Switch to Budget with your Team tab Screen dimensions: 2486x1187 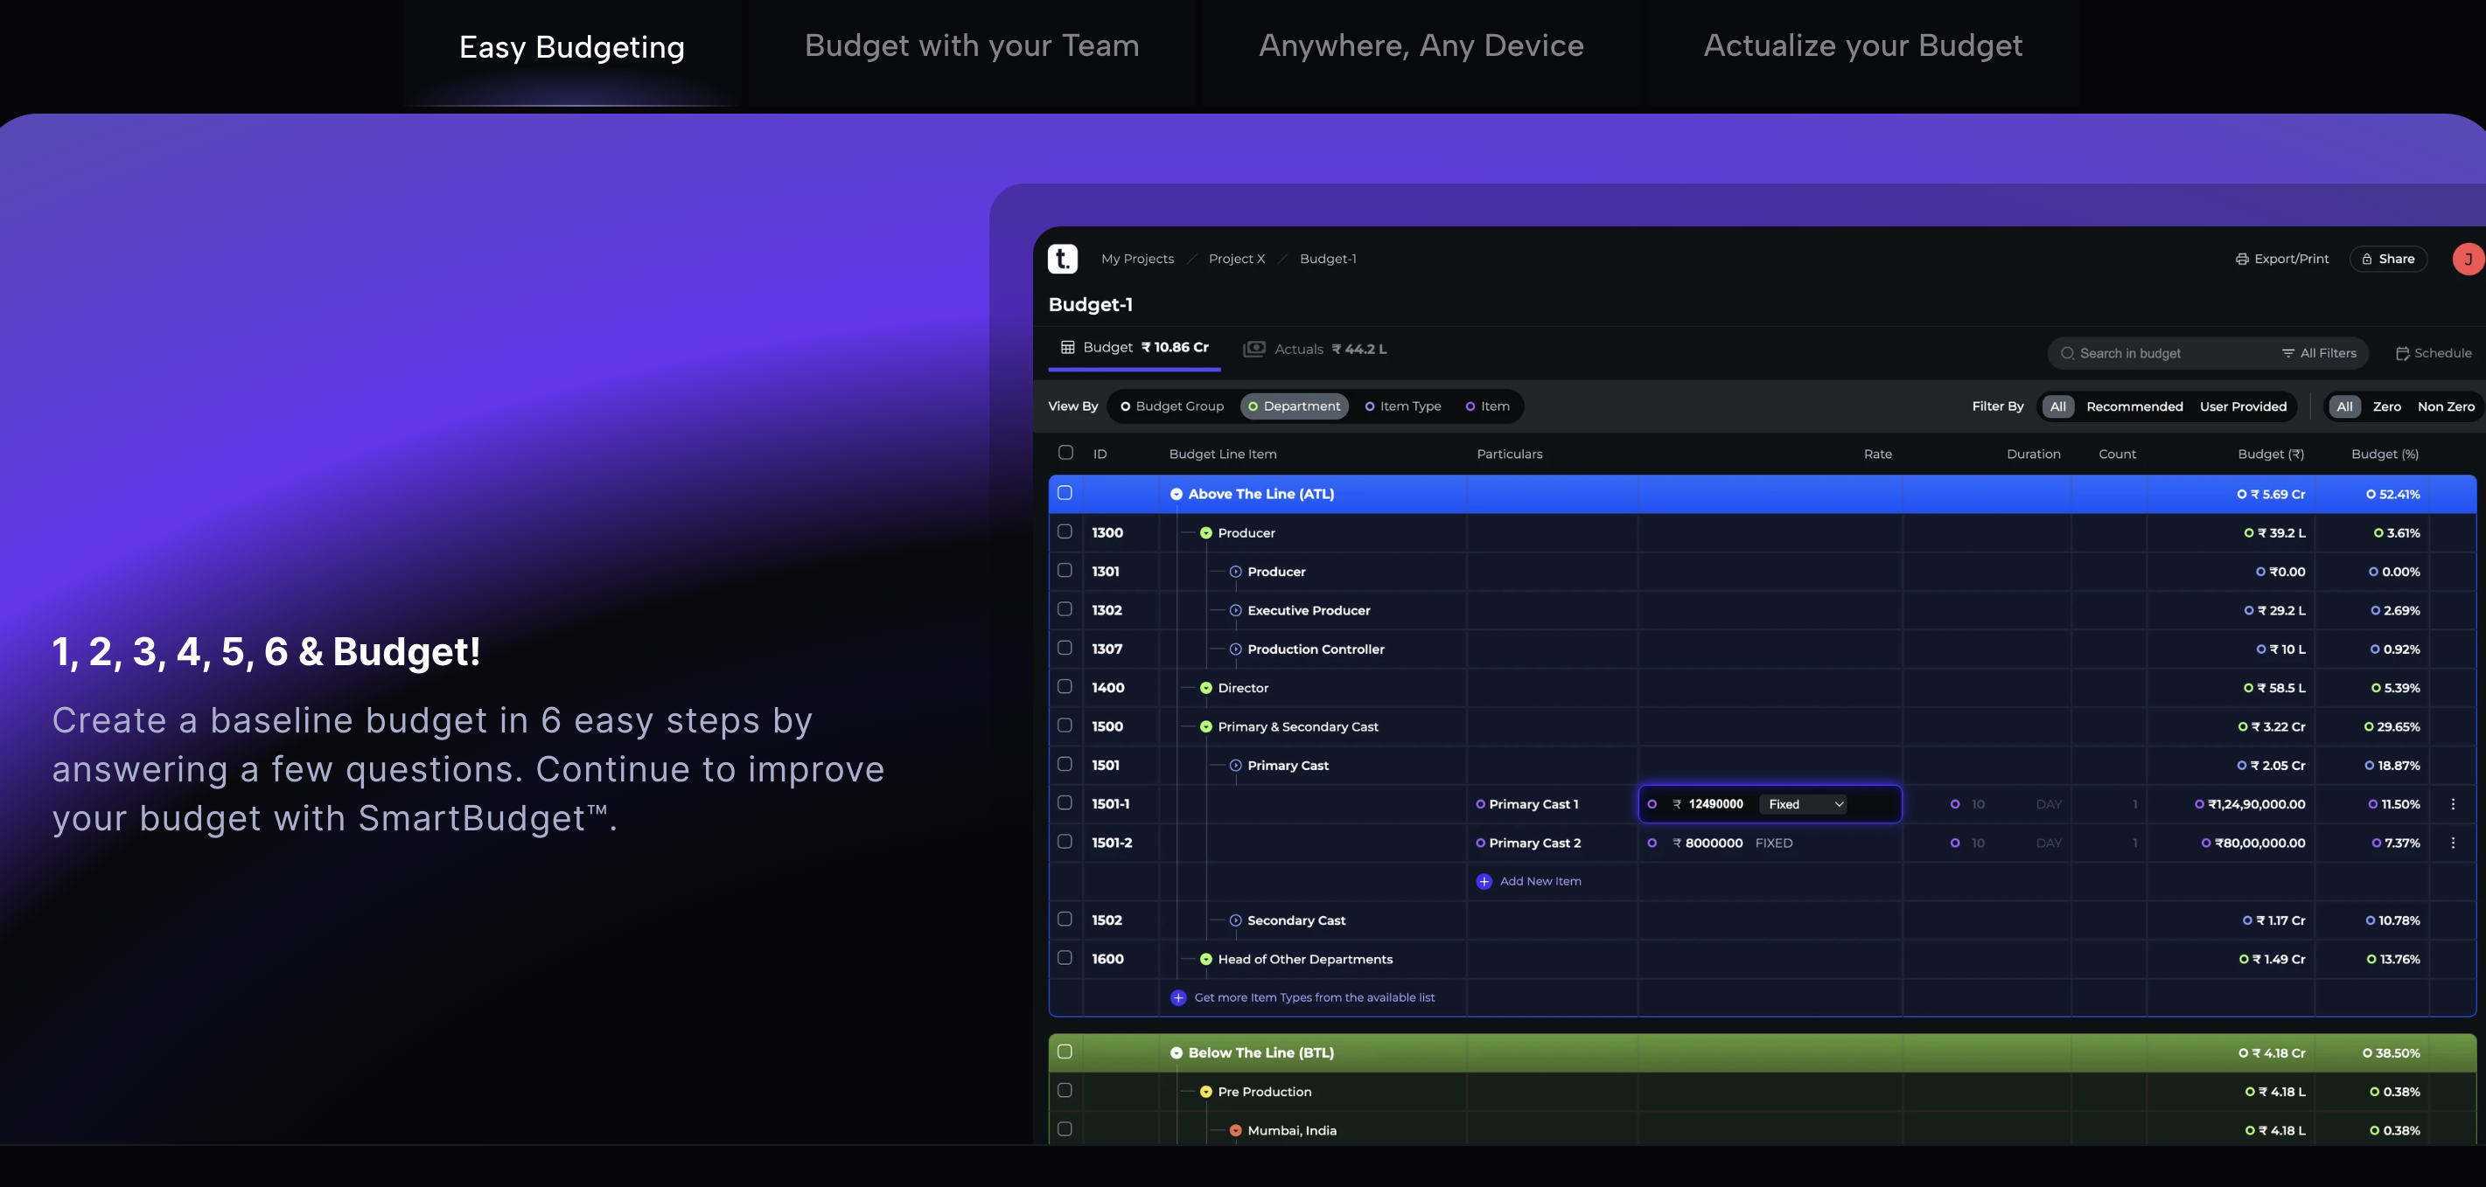[972, 46]
